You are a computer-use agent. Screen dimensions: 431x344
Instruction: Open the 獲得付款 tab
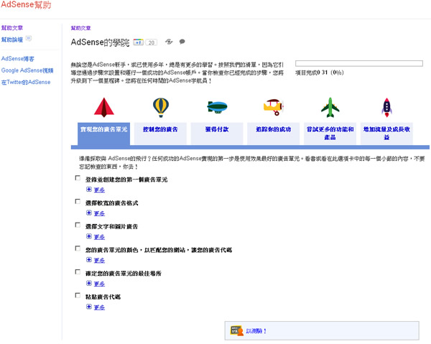pyautogui.click(x=216, y=129)
